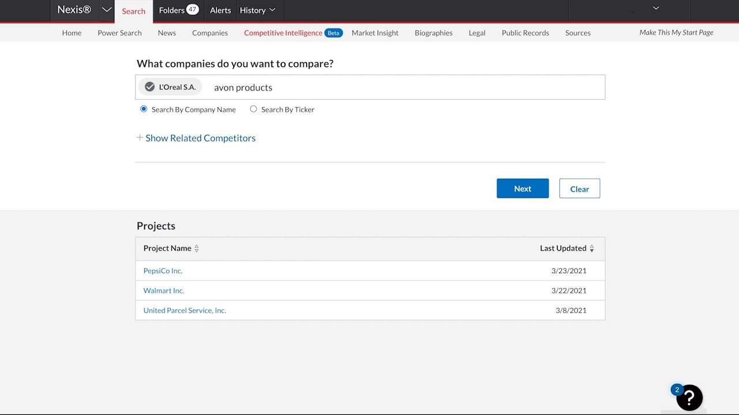Click Make This My Start Page

point(676,32)
